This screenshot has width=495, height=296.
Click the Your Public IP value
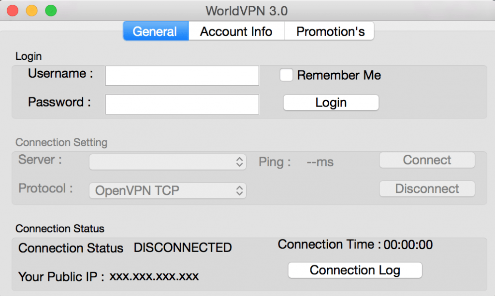[x=154, y=276]
